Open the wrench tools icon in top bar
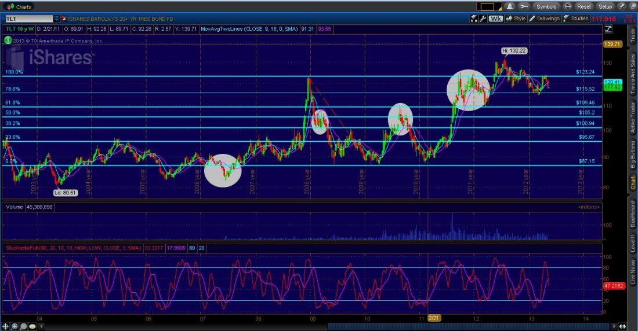 (524, 6)
